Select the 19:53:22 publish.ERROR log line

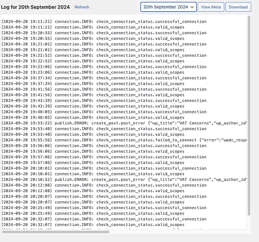pos(124,123)
